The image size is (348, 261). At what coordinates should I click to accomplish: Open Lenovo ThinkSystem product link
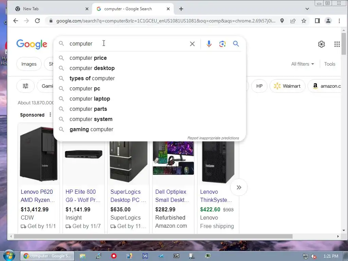216,196
